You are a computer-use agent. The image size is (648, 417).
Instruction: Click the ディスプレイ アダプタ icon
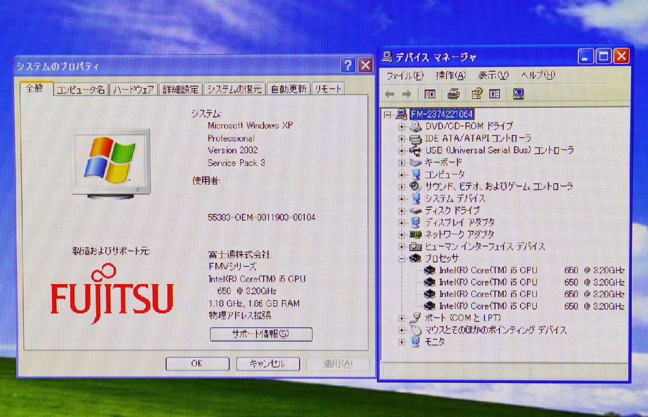tap(416, 222)
